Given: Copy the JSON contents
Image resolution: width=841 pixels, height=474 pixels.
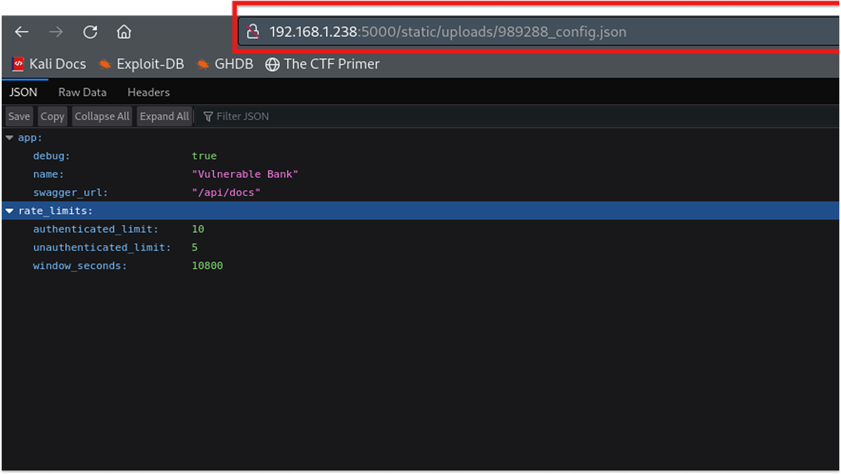Looking at the screenshot, I should click(x=52, y=116).
